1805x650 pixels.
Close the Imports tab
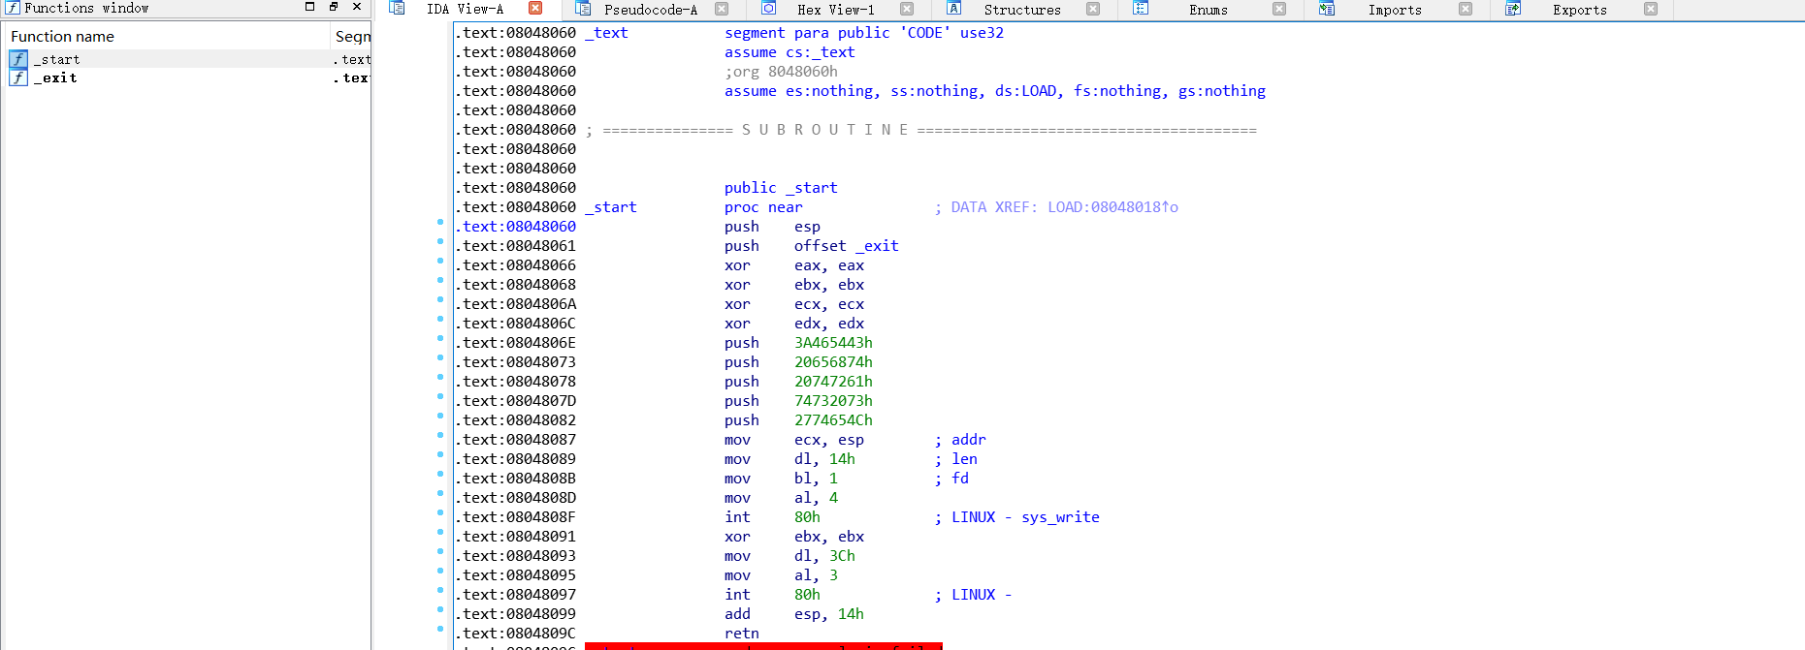1466,9
